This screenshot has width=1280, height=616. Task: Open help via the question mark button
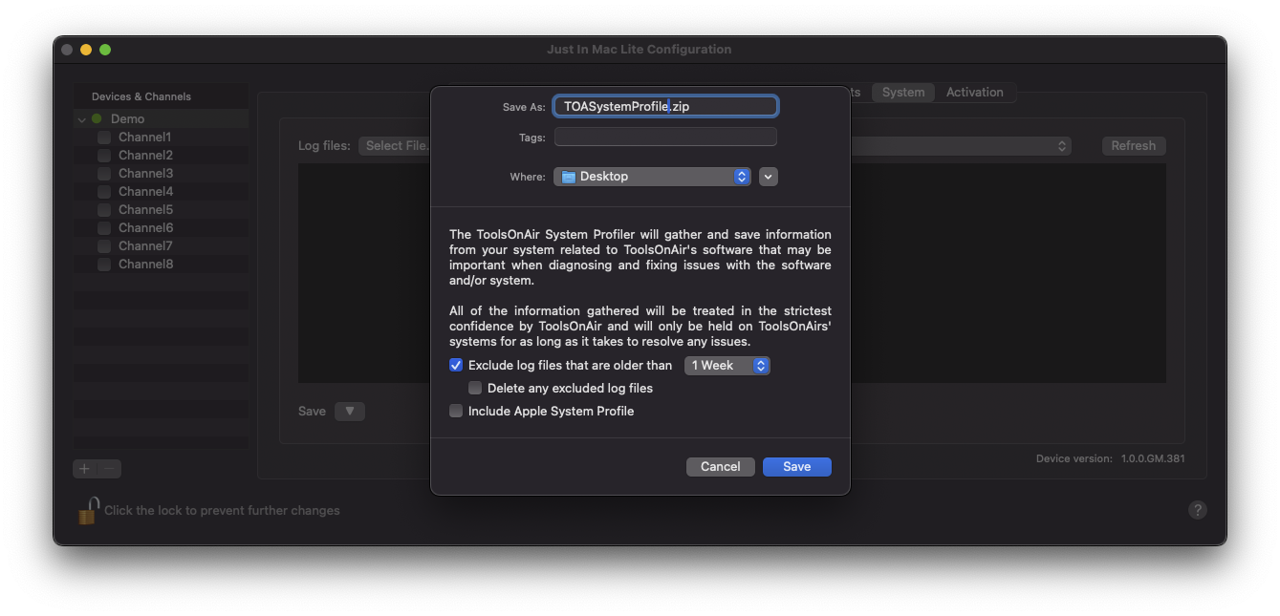(1197, 510)
